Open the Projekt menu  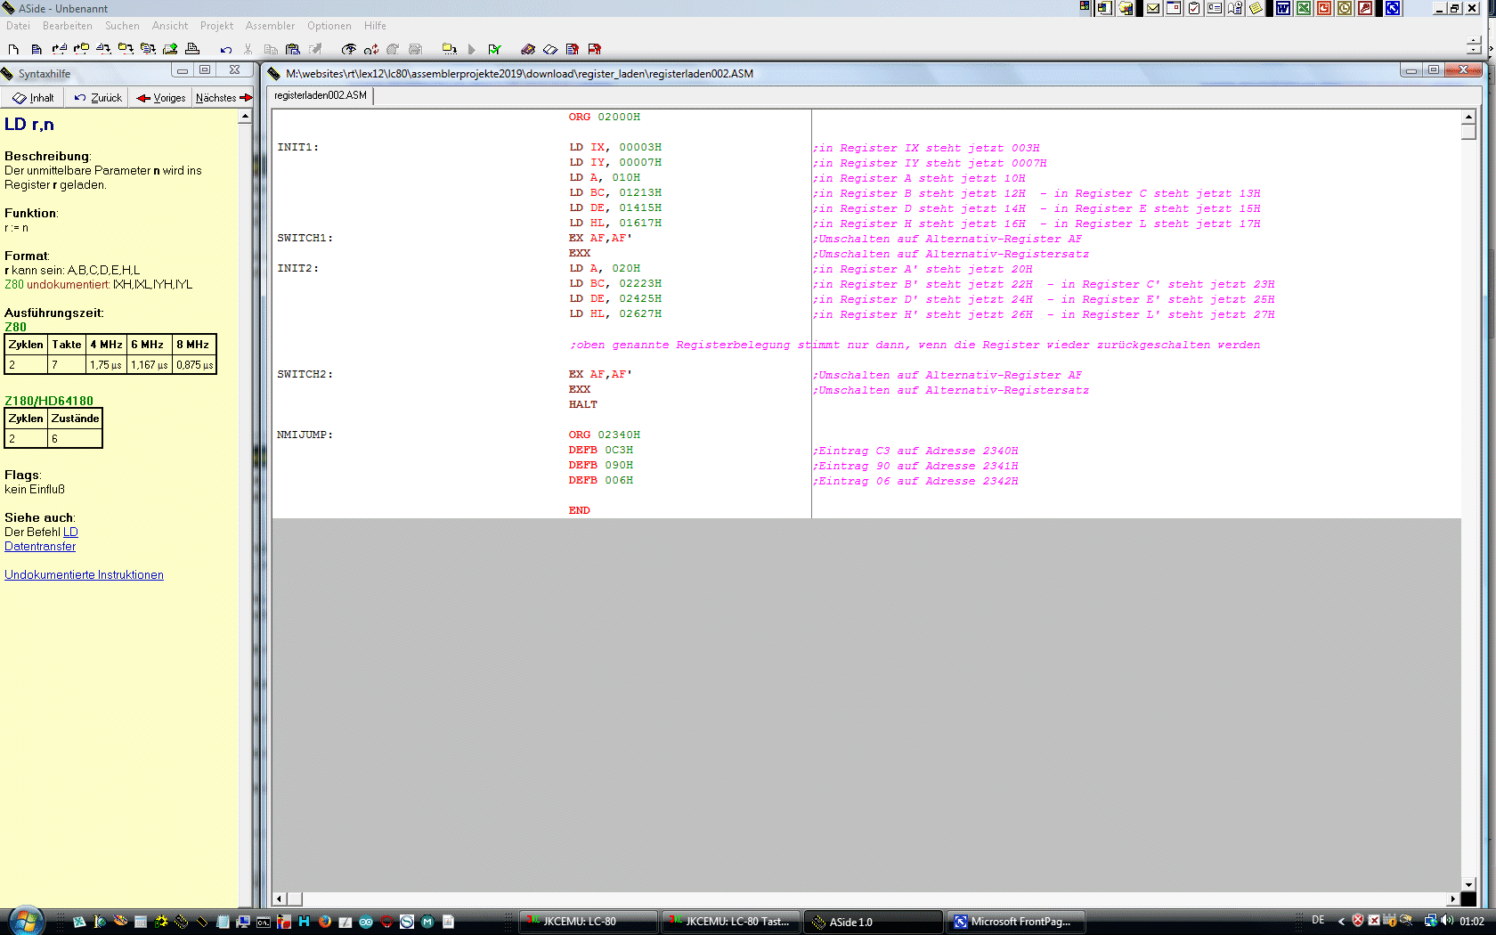click(x=216, y=26)
